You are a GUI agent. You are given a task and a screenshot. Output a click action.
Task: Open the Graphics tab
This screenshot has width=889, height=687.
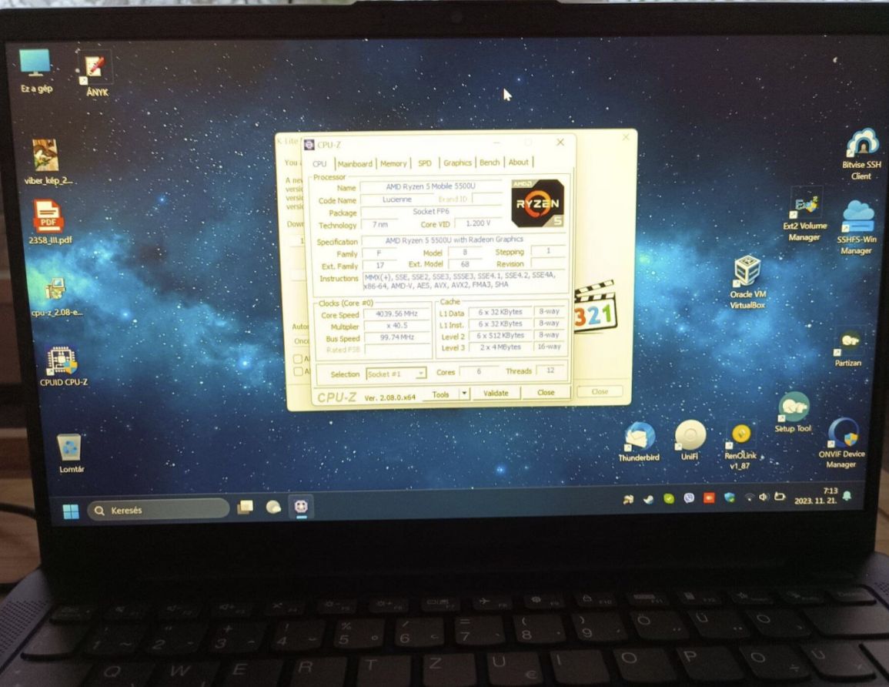click(457, 163)
